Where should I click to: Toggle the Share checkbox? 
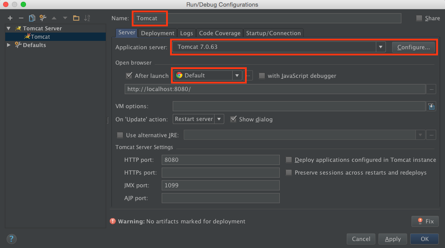419,18
